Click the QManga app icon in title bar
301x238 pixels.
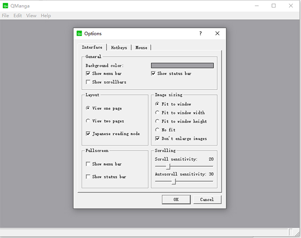pyautogui.click(x=5, y=6)
